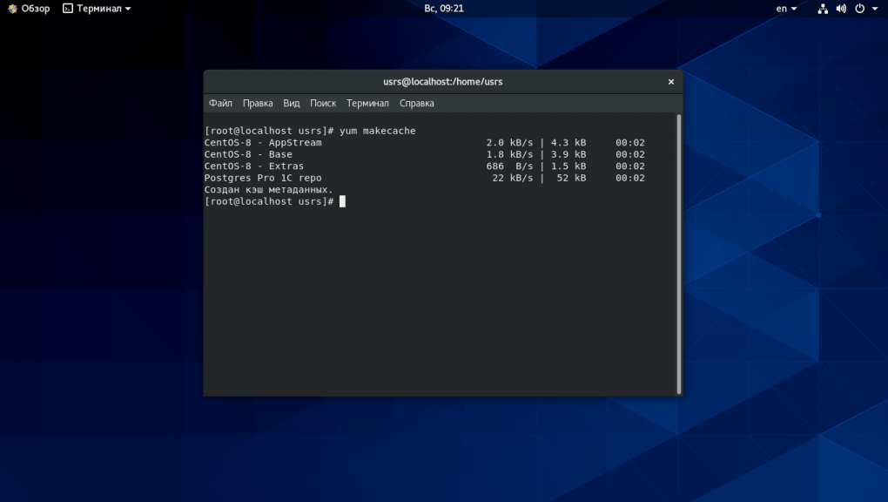Open the Терминал menu in window menubar

click(367, 103)
